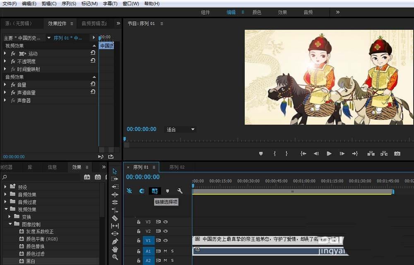Enable the Linked Selection icon in timeline
This screenshot has height=265, width=414.
coord(155,191)
